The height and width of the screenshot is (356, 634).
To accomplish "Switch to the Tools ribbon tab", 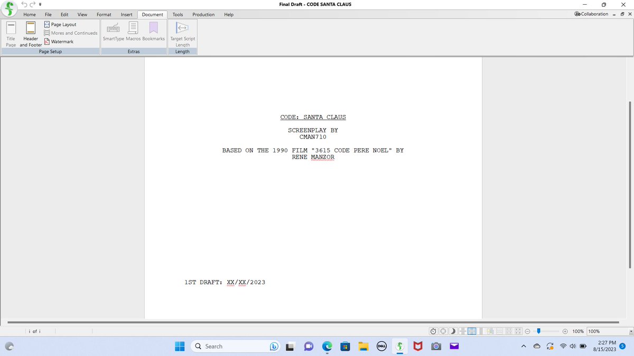I will [x=178, y=15].
